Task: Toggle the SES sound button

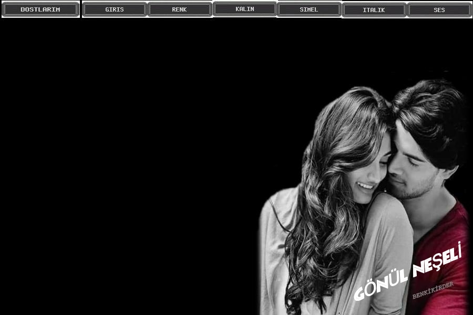Action: click(439, 10)
